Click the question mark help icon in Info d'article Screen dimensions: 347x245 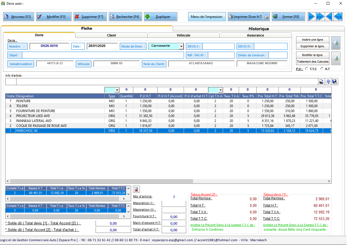point(328,82)
